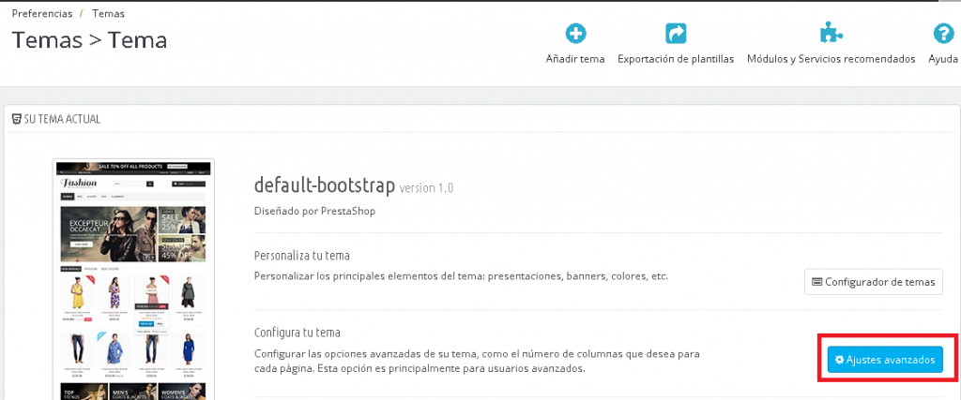Image resolution: width=961 pixels, height=400 pixels.
Task: Click the SU TEMA ACTUAL panel header
Action: pyautogui.click(x=62, y=120)
